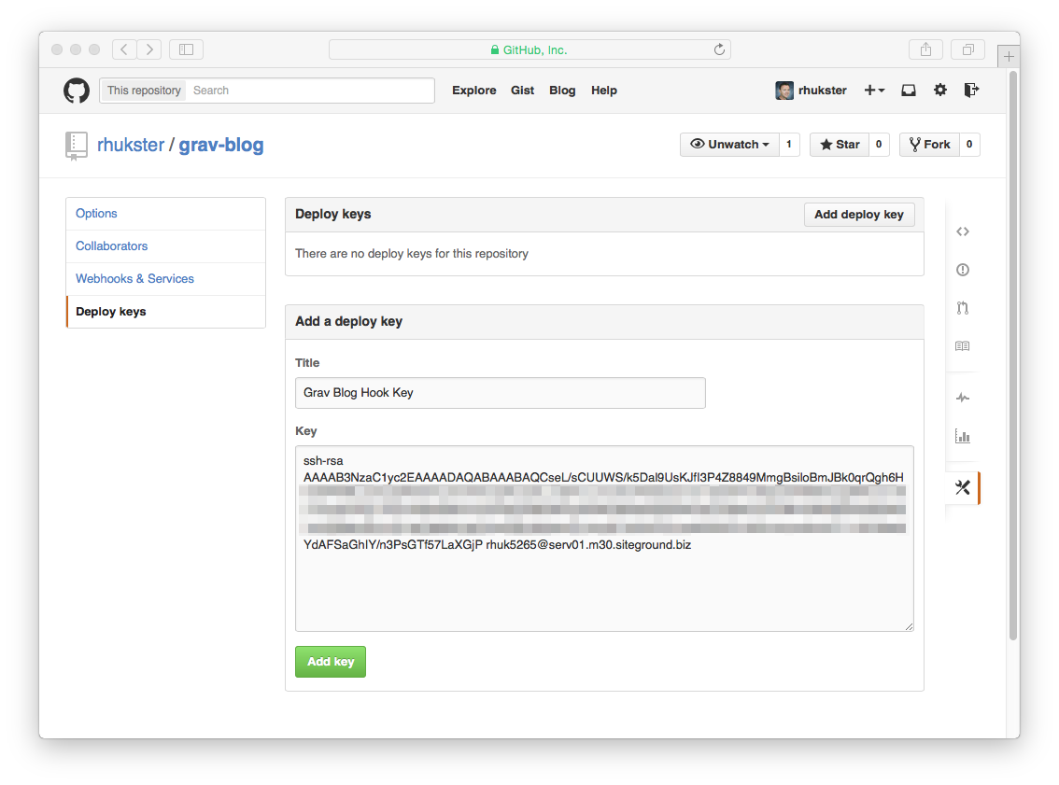Click inside the Key textarea

tap(604, 539)
